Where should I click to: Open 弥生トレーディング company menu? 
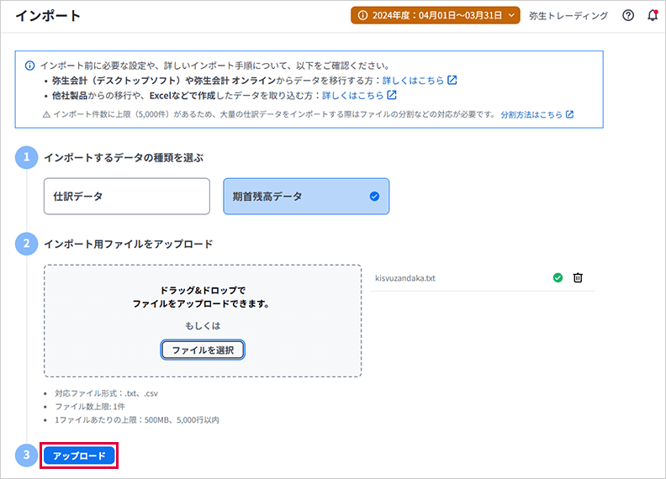tap(568, 16)
